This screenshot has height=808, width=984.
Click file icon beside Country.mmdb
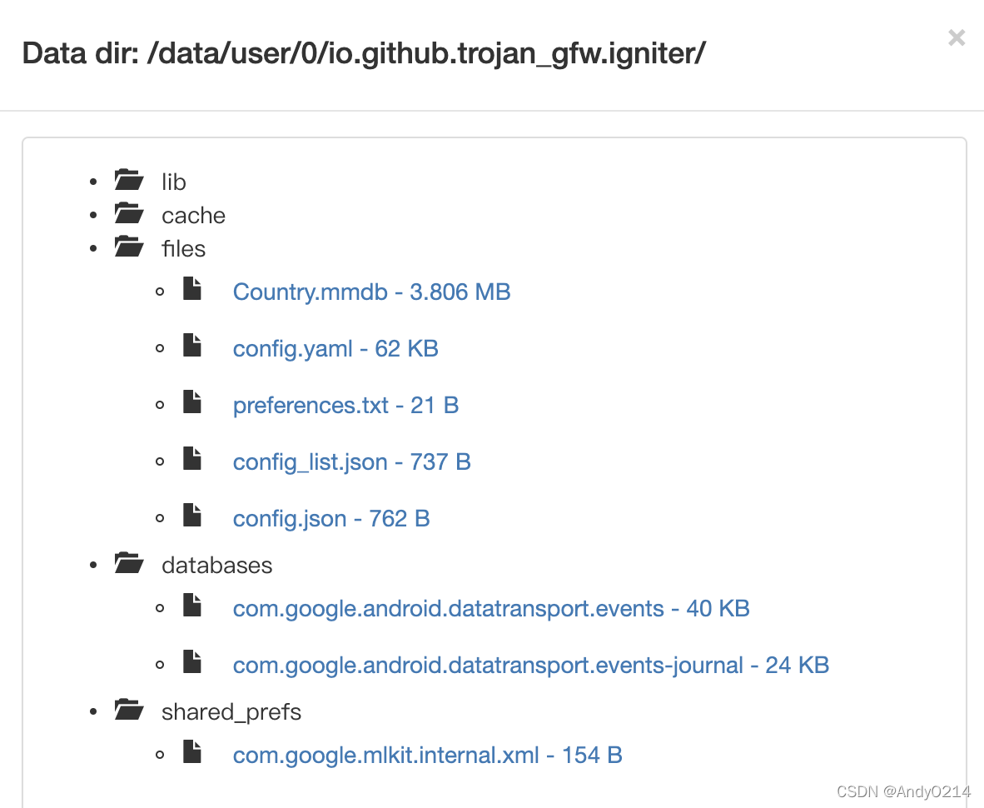[192, 290]
